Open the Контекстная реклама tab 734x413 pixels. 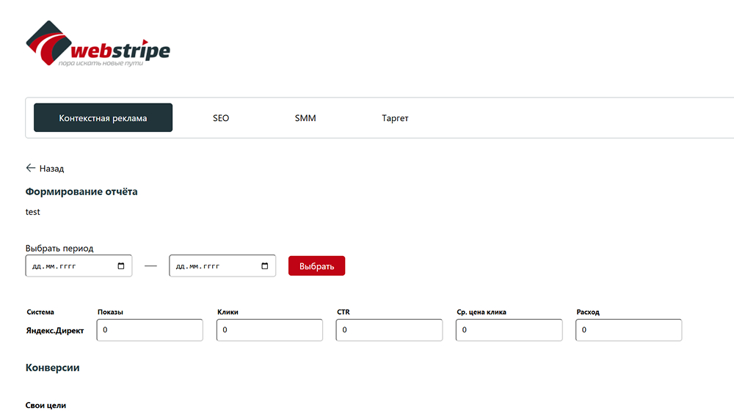pyautogui.click(x=103, y=118)
